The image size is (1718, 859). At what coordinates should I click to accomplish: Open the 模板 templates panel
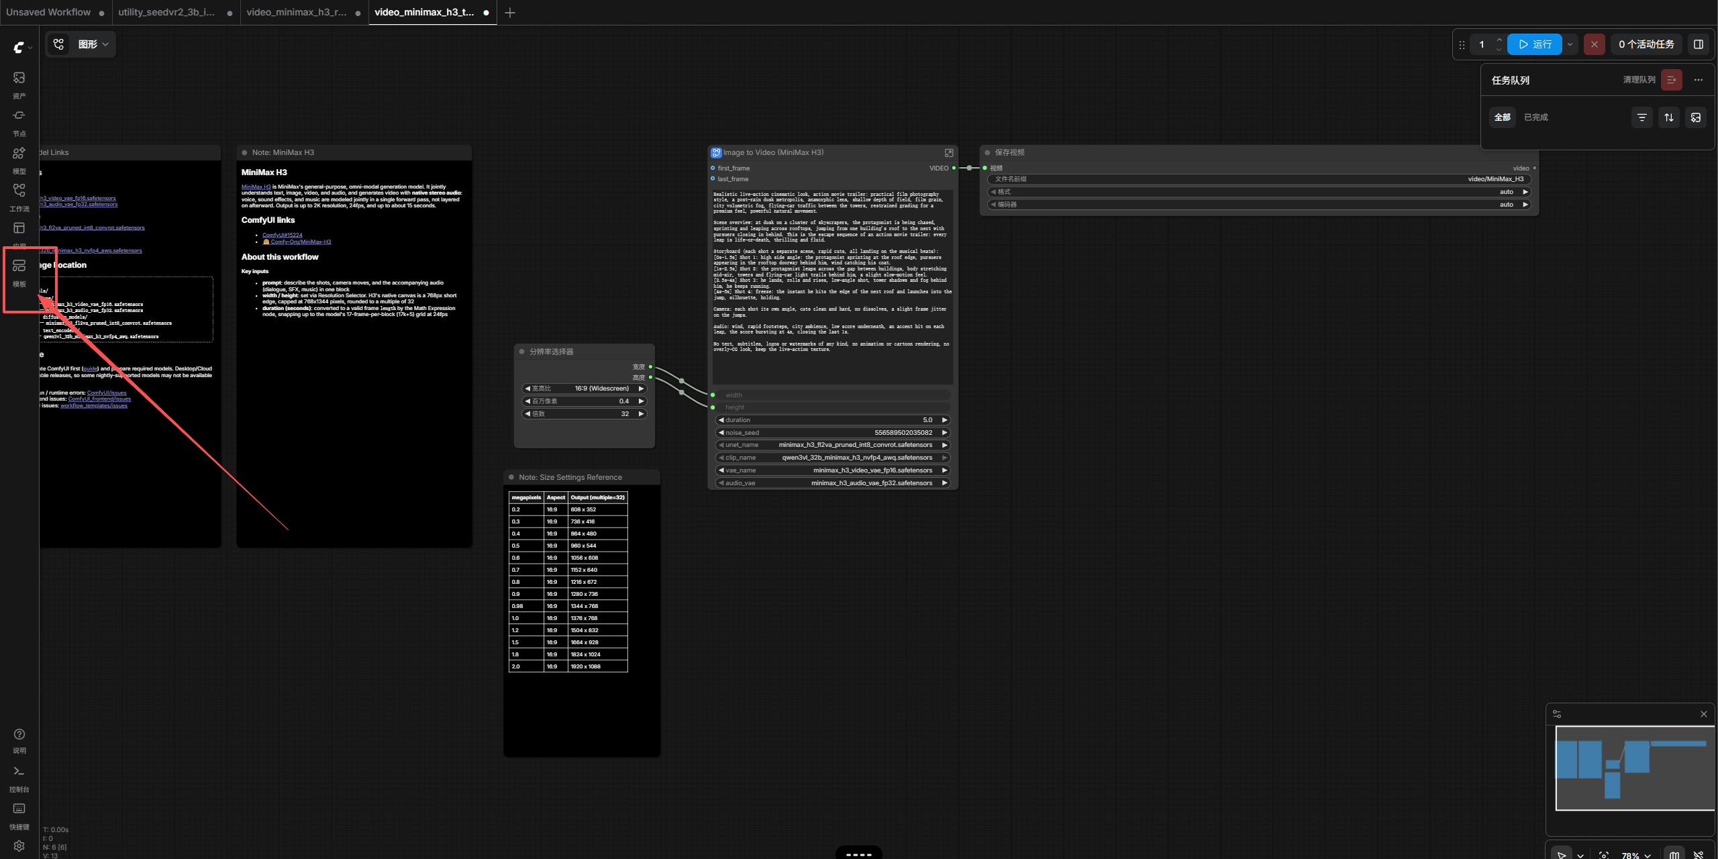(x=19, y=272)
